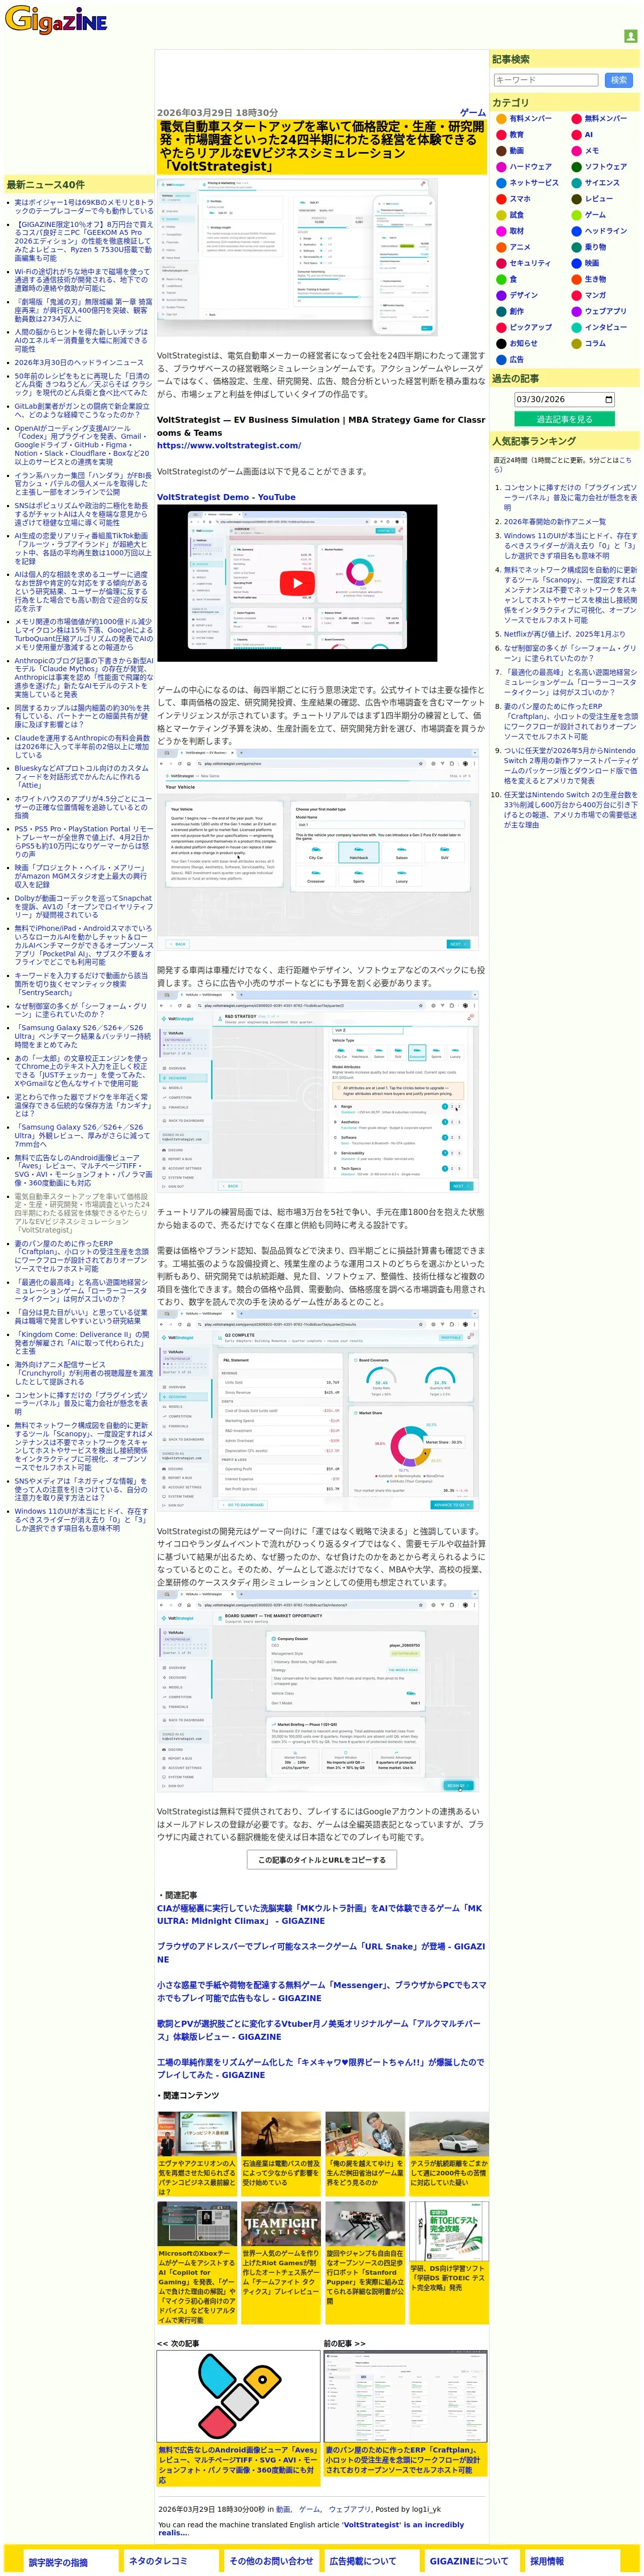Open the Messenger free game related link

tap(321, 1991)
